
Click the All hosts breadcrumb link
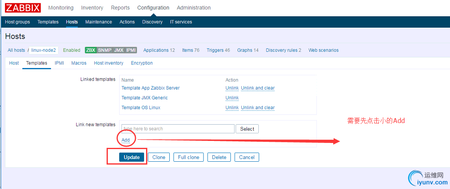pyautogui.click(x=16, y=50)
